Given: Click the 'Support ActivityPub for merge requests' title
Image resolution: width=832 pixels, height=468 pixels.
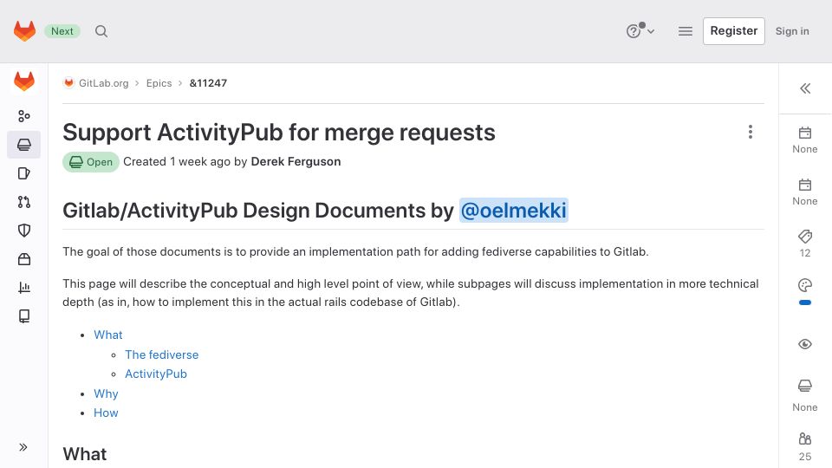Looking at the screenshot, I should [279, 133].
